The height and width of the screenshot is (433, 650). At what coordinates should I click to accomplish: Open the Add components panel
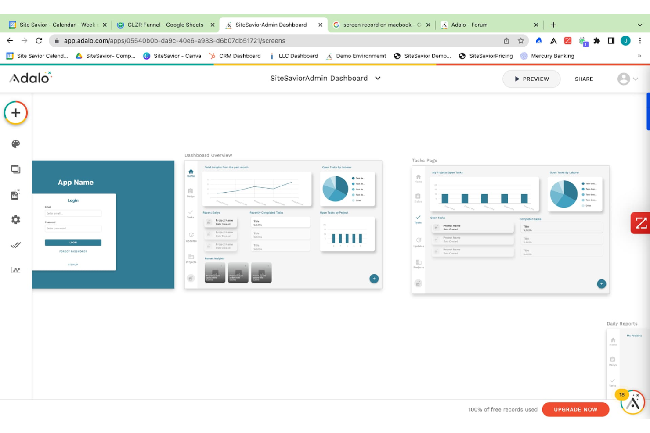tap(15, 113)
